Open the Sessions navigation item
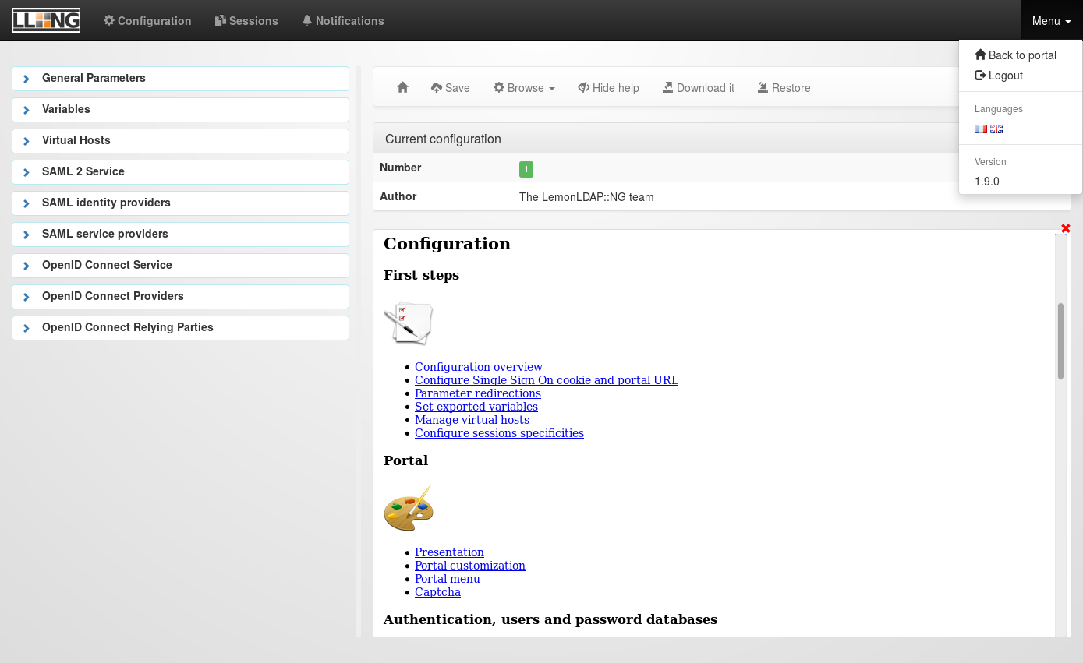Viewport: 1083px width, 663px height. click(x=246, y=21)
